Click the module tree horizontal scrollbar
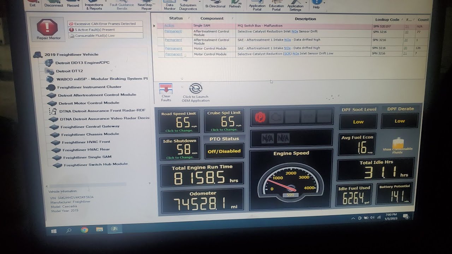The height and width of the screenshot is (254, 452). tap(88, 185)
